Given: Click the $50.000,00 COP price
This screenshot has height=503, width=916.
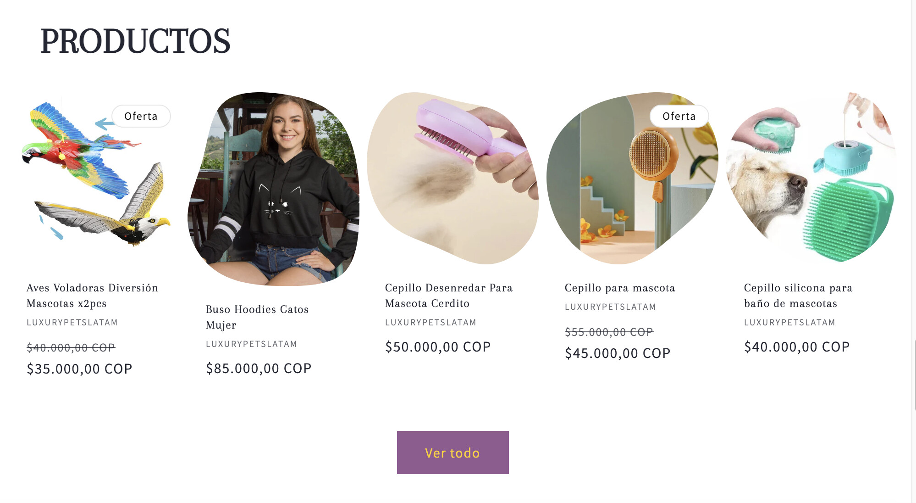Looking at the screenshot, I should tap(438, 347).
